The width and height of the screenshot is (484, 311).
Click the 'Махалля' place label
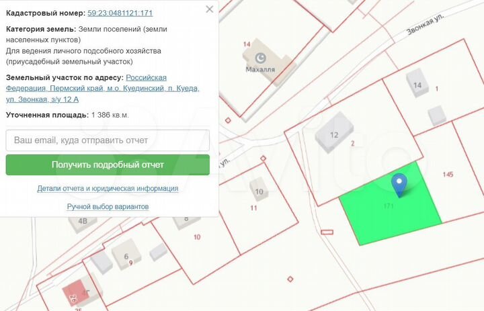pyautogui.click(x=260, y=69)
